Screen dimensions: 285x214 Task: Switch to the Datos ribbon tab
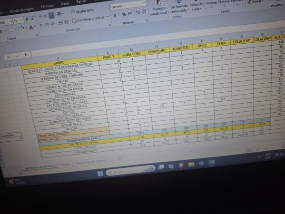(65, 4)
